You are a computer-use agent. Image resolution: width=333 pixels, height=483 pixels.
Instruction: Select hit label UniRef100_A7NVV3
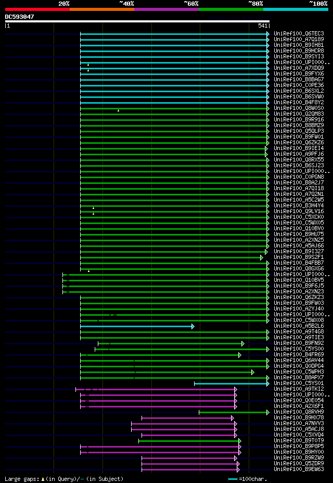[x=299, y=424]
